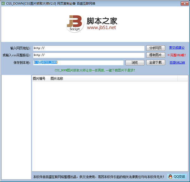The image size is (190, 182).
Task: Click the 保存到本地 path field
Action: 78,62
